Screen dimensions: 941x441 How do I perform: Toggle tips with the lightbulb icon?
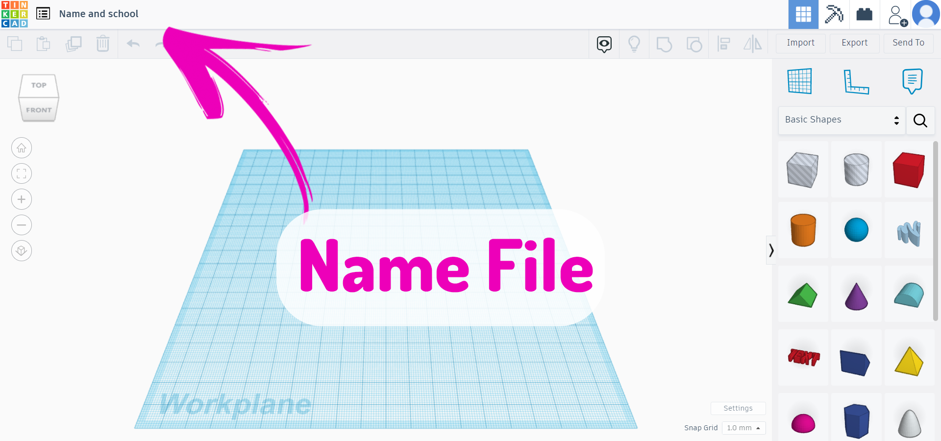tap(634, 44)
